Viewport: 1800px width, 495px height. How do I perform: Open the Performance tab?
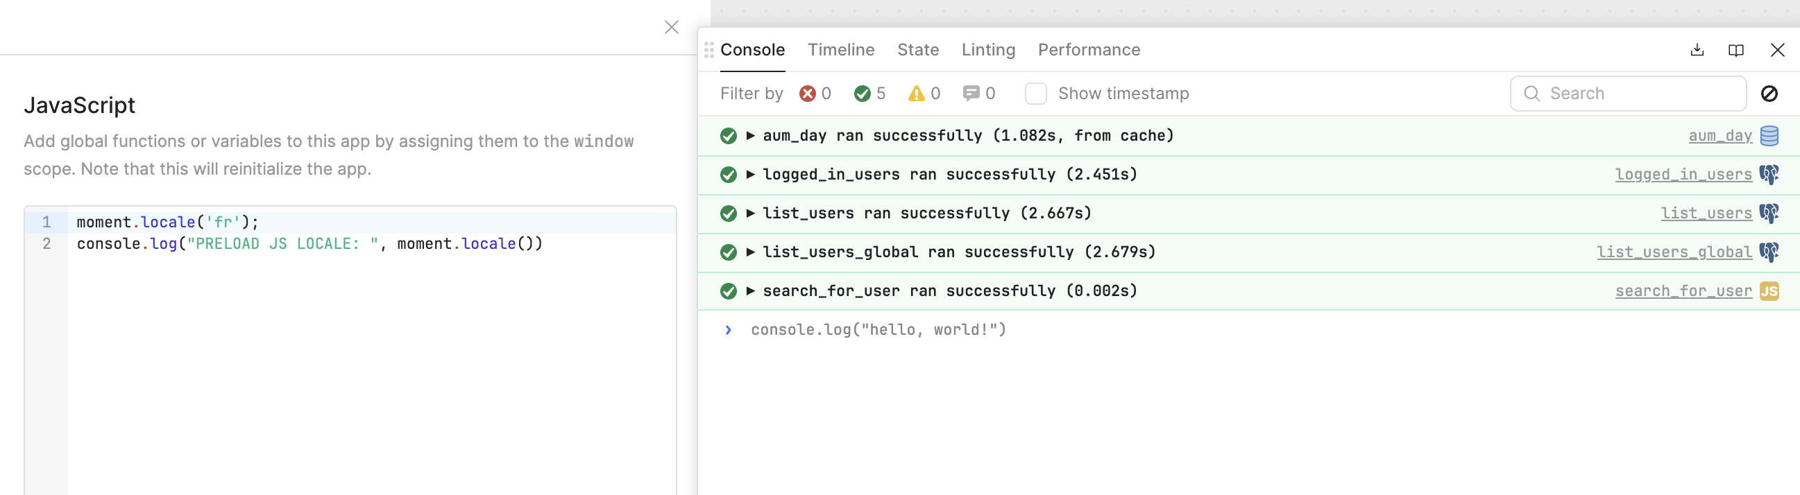click(x=1088, y=51)
